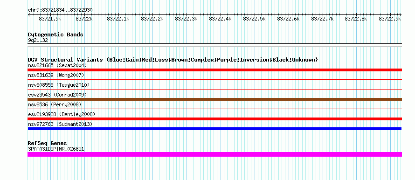Viewport: 415px width, 180px height.
Task: Select the esv2193928 (Bentley2008) red bar
Action: coord(214,119)
